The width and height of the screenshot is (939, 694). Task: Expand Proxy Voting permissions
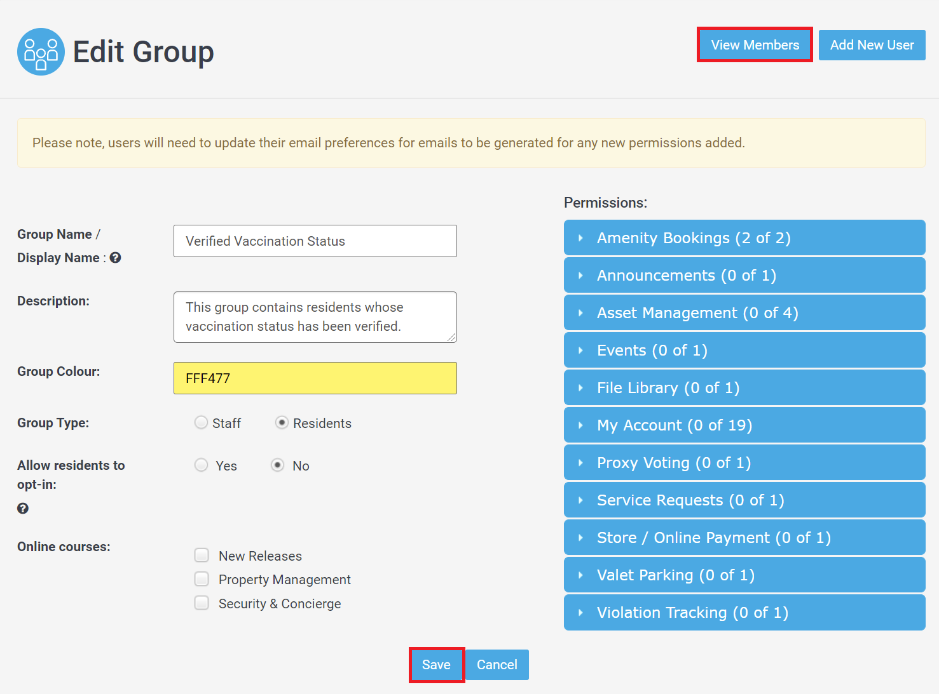click(x=744, y=462)
